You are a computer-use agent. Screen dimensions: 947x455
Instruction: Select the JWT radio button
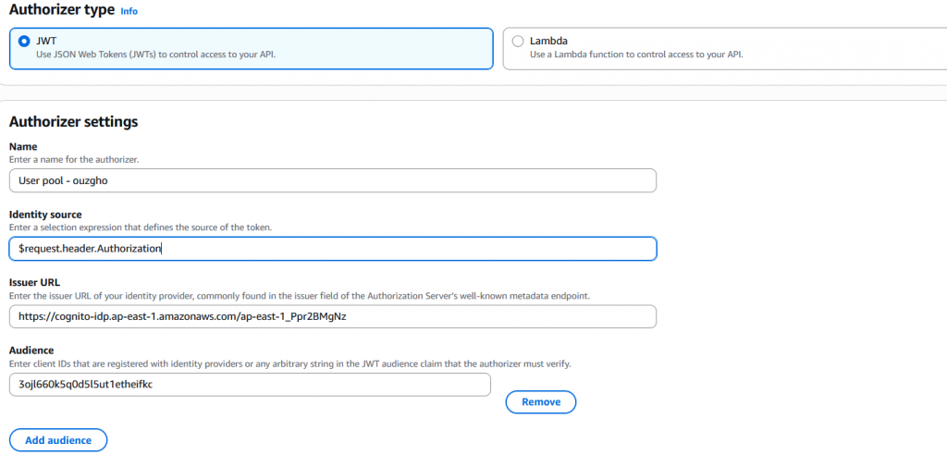coord(24,41)
